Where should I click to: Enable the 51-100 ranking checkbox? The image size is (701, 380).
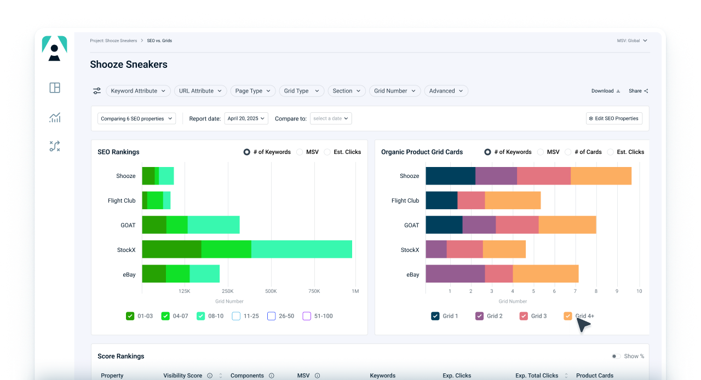pyautogui.click(x=307, y=316)
